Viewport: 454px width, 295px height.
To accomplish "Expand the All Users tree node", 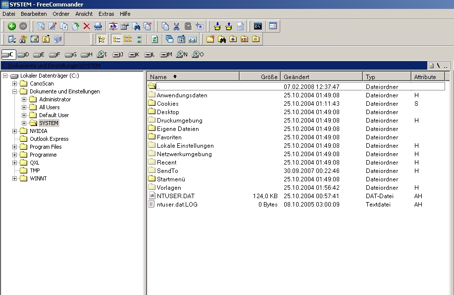I will coord(24,107).
